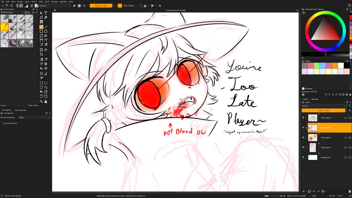
Task: Select the Line tool
Action: coord(46,27)
